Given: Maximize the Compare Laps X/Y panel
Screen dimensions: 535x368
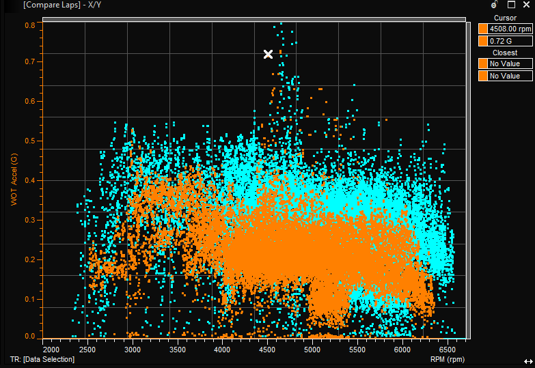Looking at the screenshot, I should pyautogui.click(x=511, y=4).
